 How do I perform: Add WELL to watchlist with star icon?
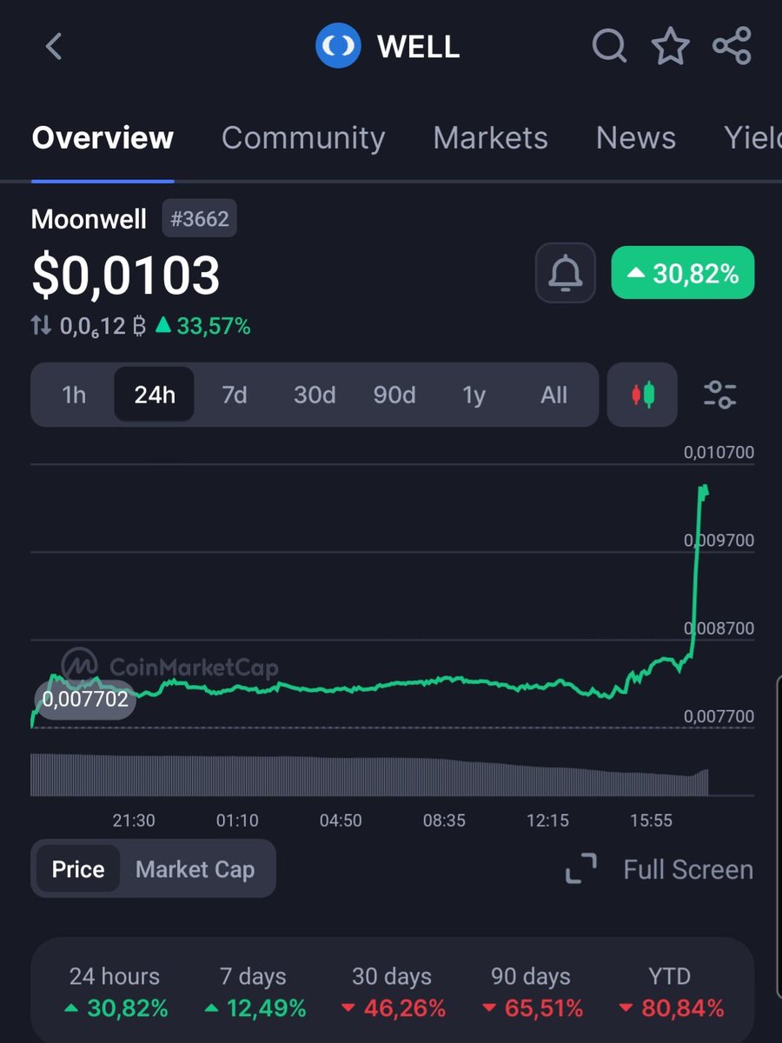[671, 46]
